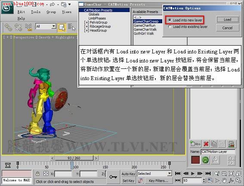Activate the highlighted Select Object tool

tap(62, 28)
